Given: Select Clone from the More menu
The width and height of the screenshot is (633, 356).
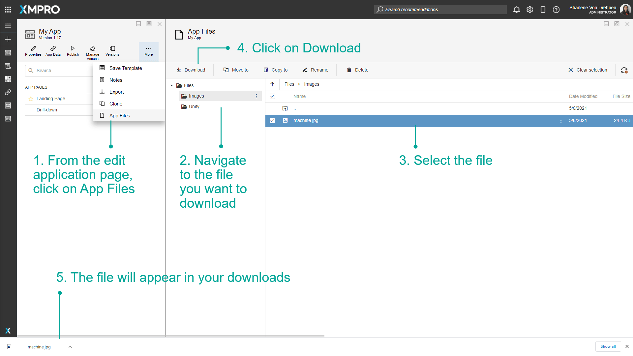Looking at the screenshot, I should 115,104.
